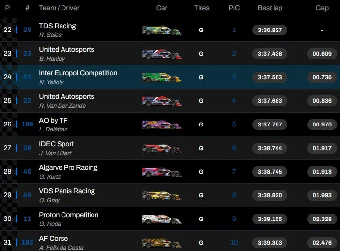Viewport: 340px width, 251px height.
Task: Click car number 199 in the list
Action: pyautogui.click(x=27, y=125)
